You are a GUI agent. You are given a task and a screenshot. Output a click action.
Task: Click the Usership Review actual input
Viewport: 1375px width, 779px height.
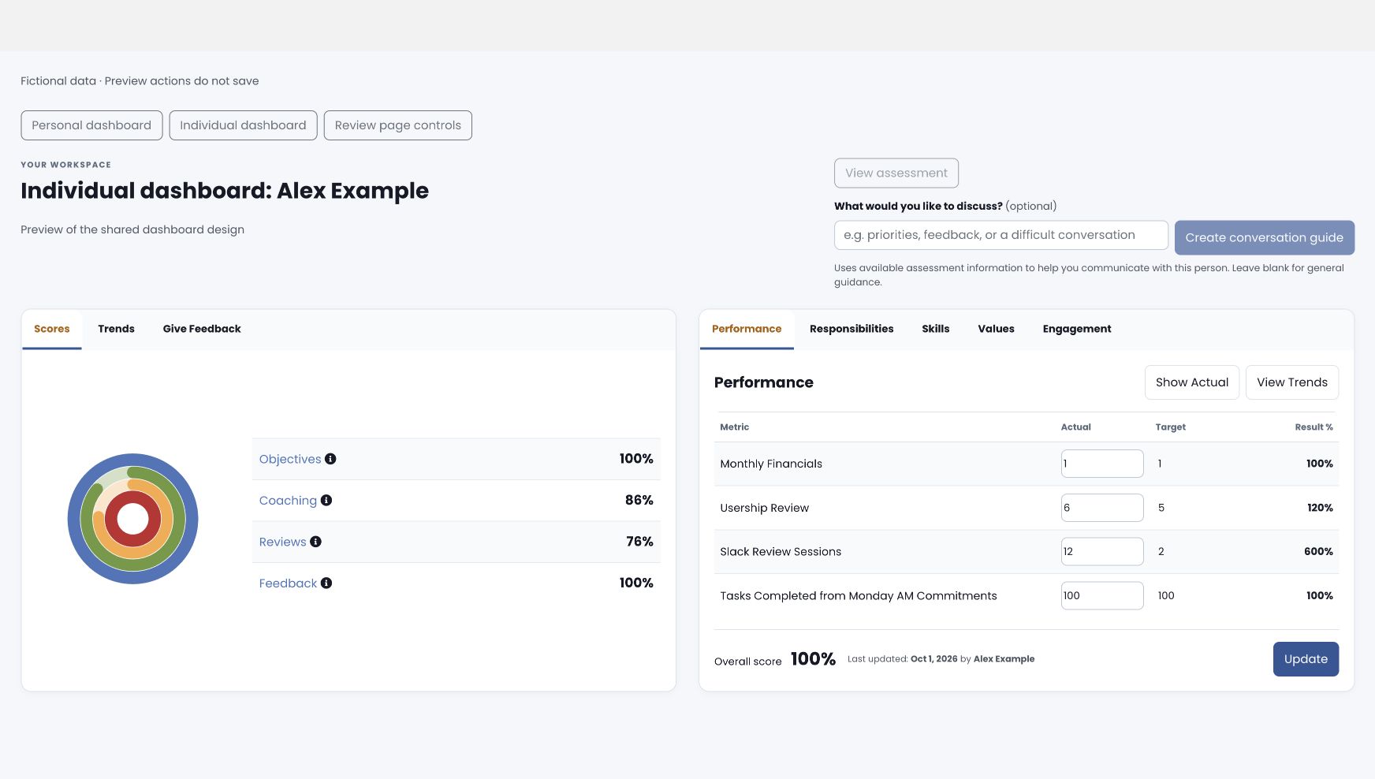(1102, 508)
